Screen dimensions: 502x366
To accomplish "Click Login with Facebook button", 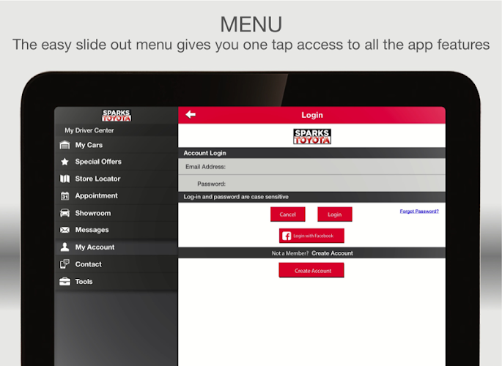I will 311,236.
